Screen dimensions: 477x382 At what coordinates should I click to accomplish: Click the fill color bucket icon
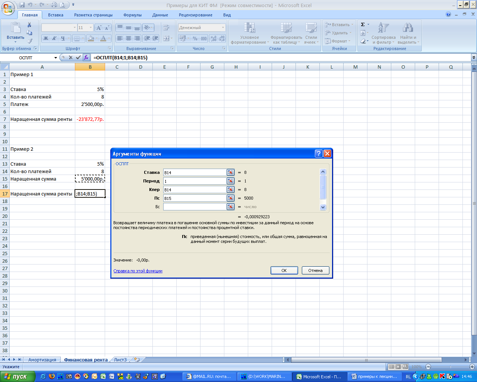(x=91, y=38)
